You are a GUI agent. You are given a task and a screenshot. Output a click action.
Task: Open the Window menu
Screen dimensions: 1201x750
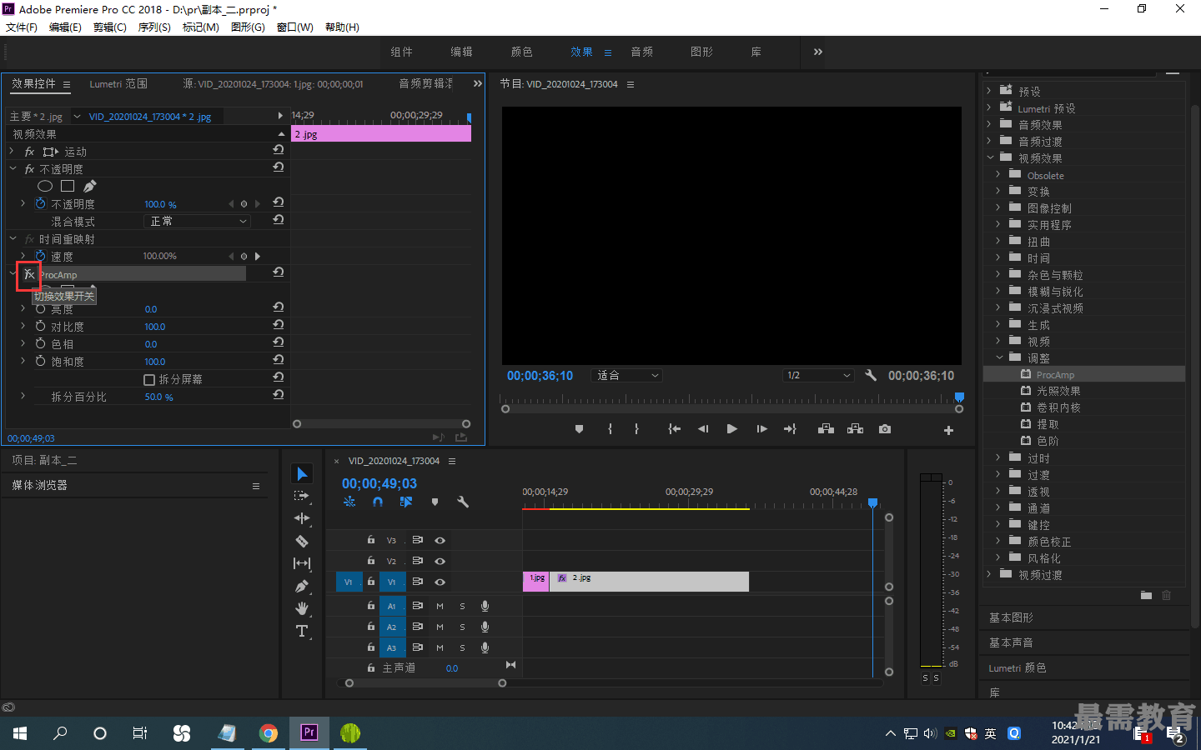pos(295,27)
